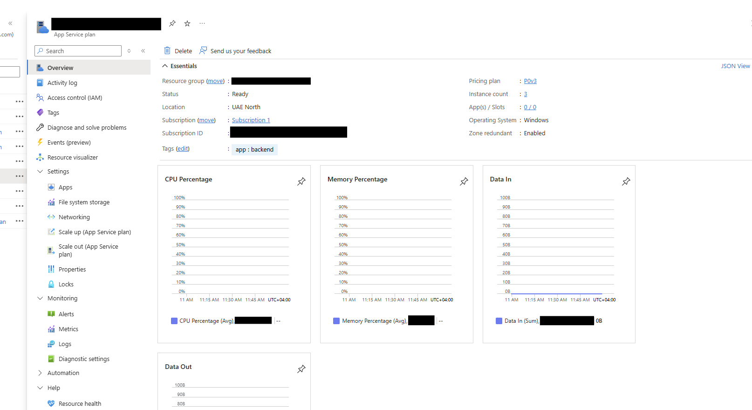Pin the App Service plan to dashboard

click(x=172, y=23)
